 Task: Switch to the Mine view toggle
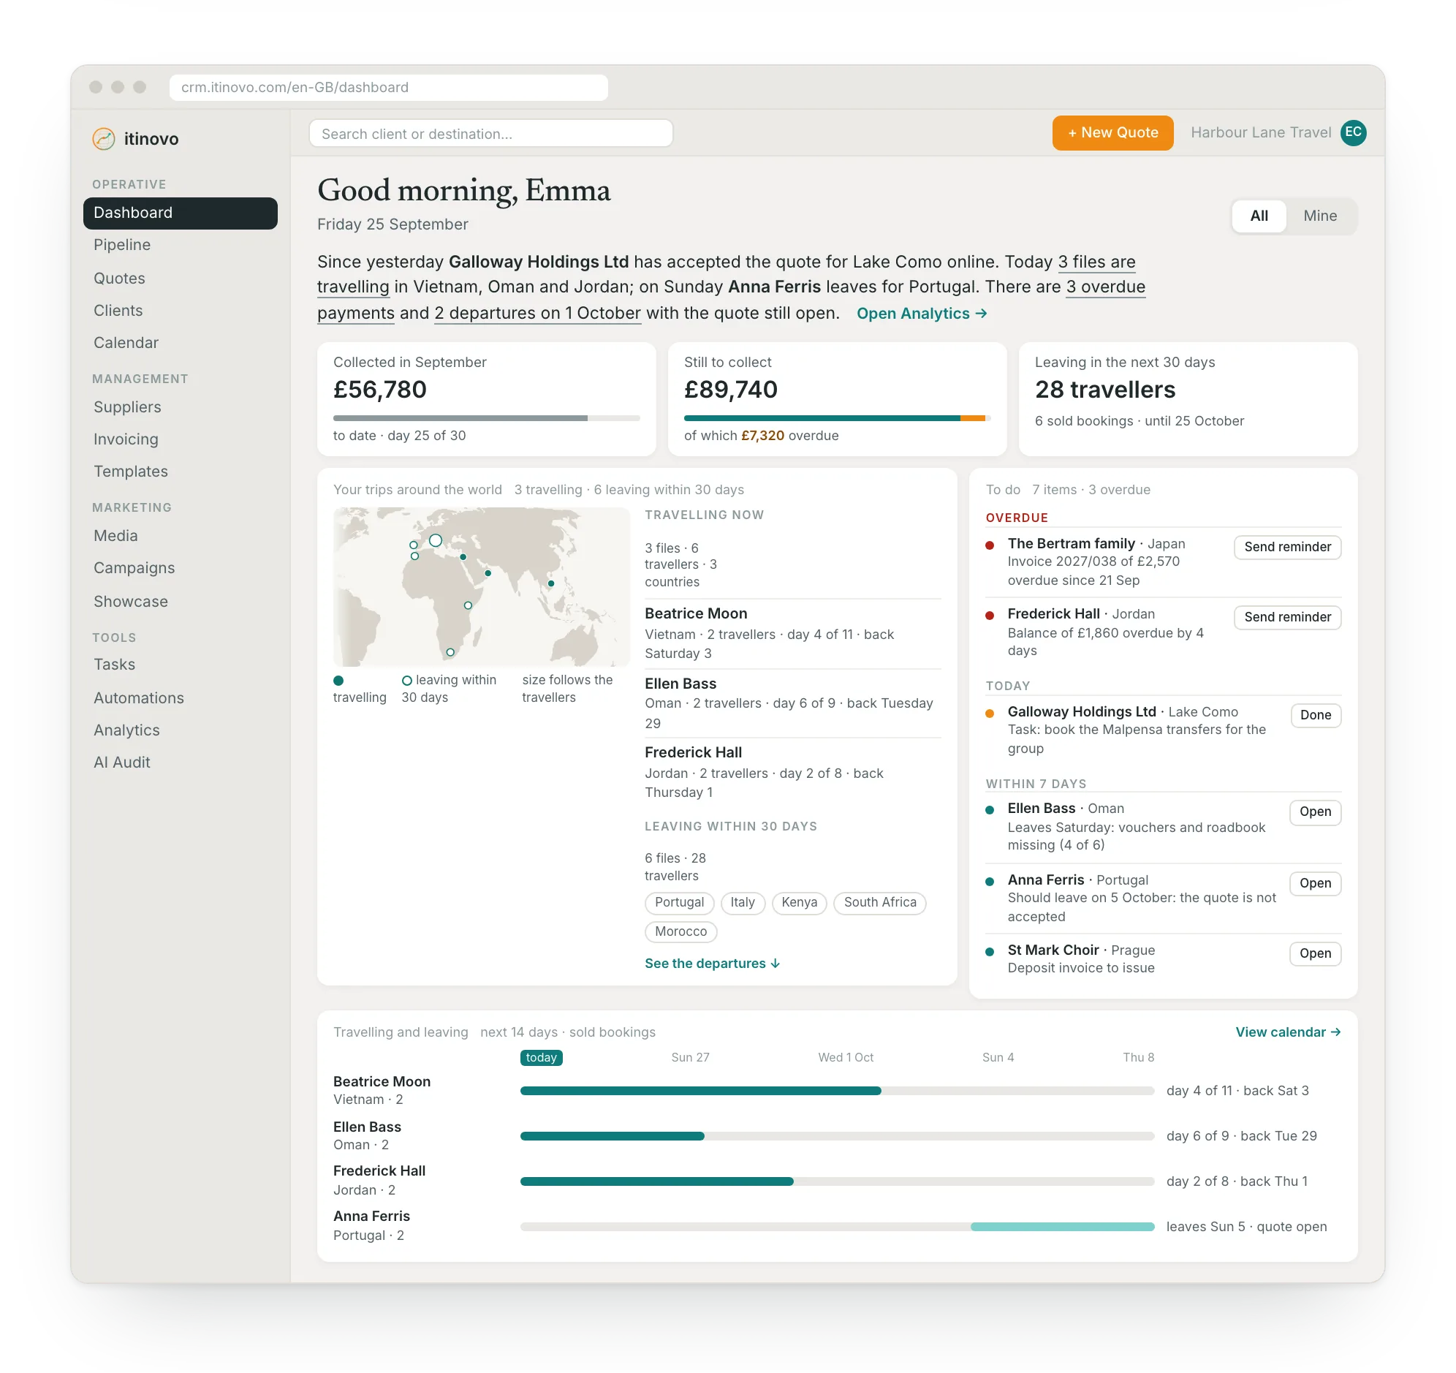[1320, 216]
